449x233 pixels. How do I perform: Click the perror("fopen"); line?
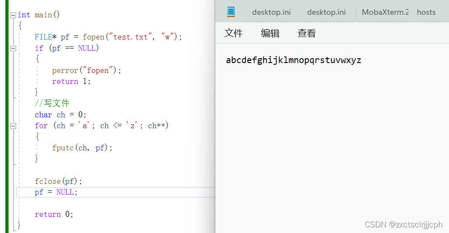[x=87, y=70]
